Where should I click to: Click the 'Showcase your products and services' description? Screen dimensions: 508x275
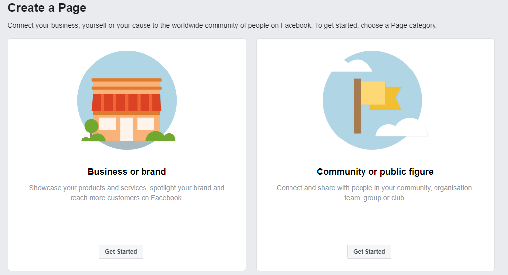[x=127, y=193]
